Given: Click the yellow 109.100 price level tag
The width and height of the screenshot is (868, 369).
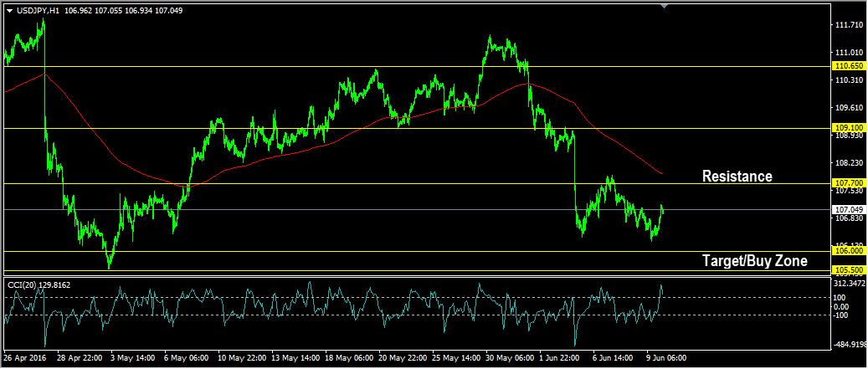Looking at the screenshot, I should [850, 128].
